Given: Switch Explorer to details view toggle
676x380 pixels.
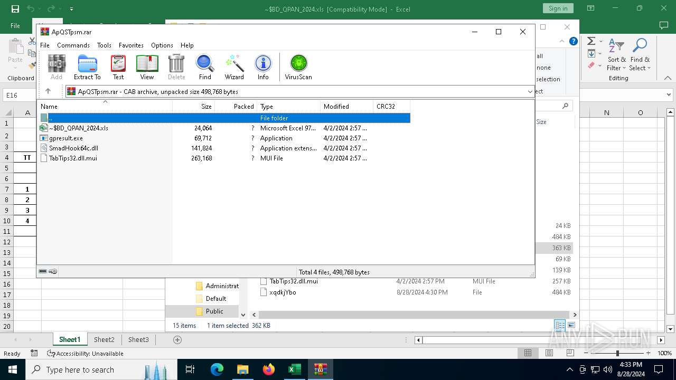Looking at the screenshot, I should [560, 325].
